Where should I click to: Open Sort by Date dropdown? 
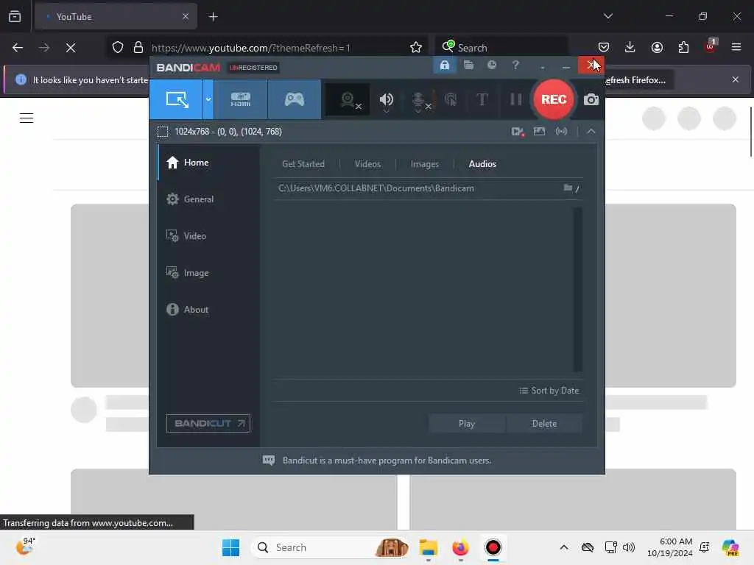[549, 391]
